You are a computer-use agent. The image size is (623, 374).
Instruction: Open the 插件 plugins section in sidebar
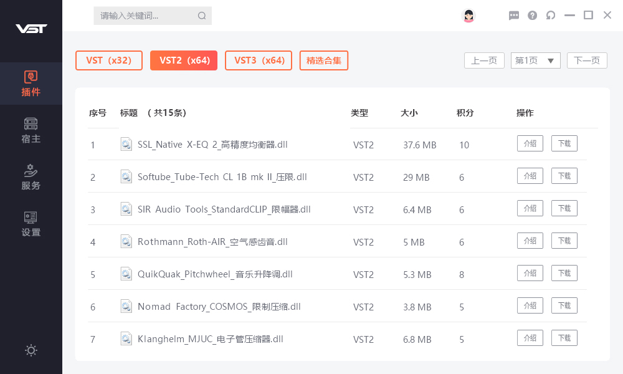pos(31,84)
